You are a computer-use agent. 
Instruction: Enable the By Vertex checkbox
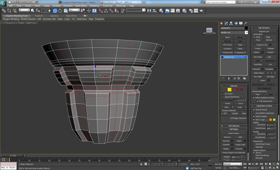223,94
